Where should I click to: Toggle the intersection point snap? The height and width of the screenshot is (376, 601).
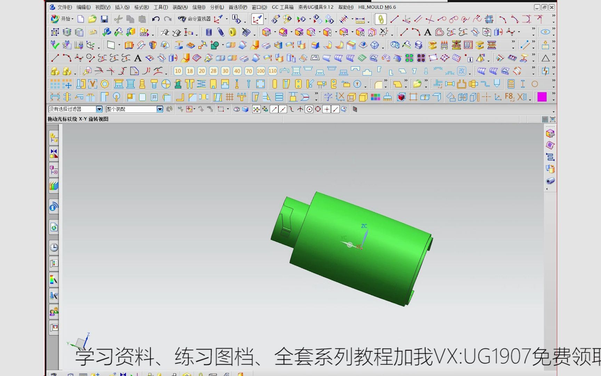300,109
